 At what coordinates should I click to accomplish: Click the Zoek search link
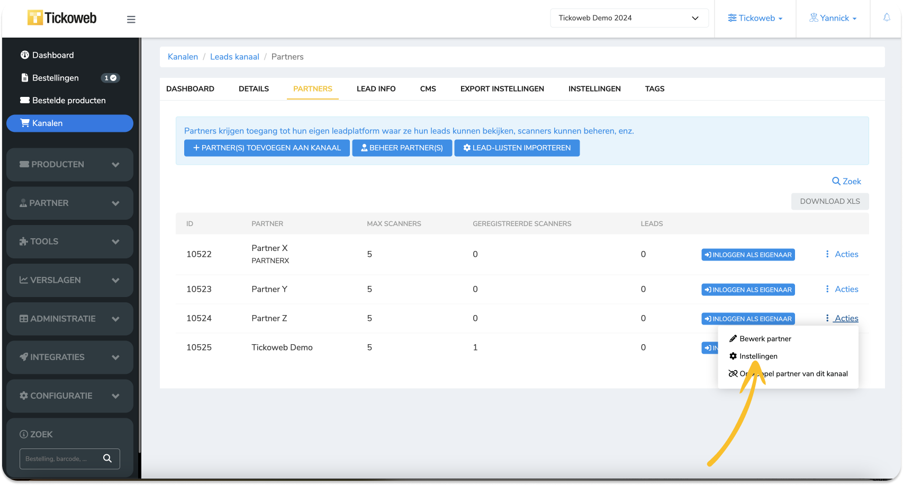846,181
